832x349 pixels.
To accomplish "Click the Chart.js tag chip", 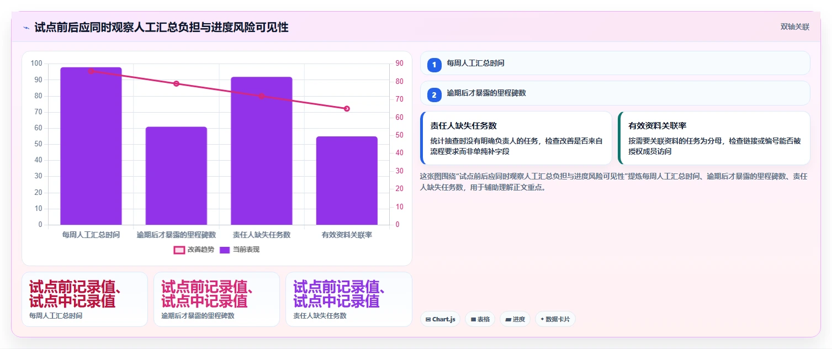I will click(440, 319).
